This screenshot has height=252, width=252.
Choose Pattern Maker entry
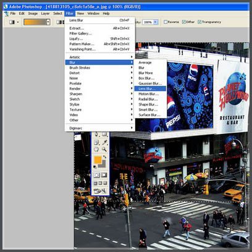tap(100, 44)
